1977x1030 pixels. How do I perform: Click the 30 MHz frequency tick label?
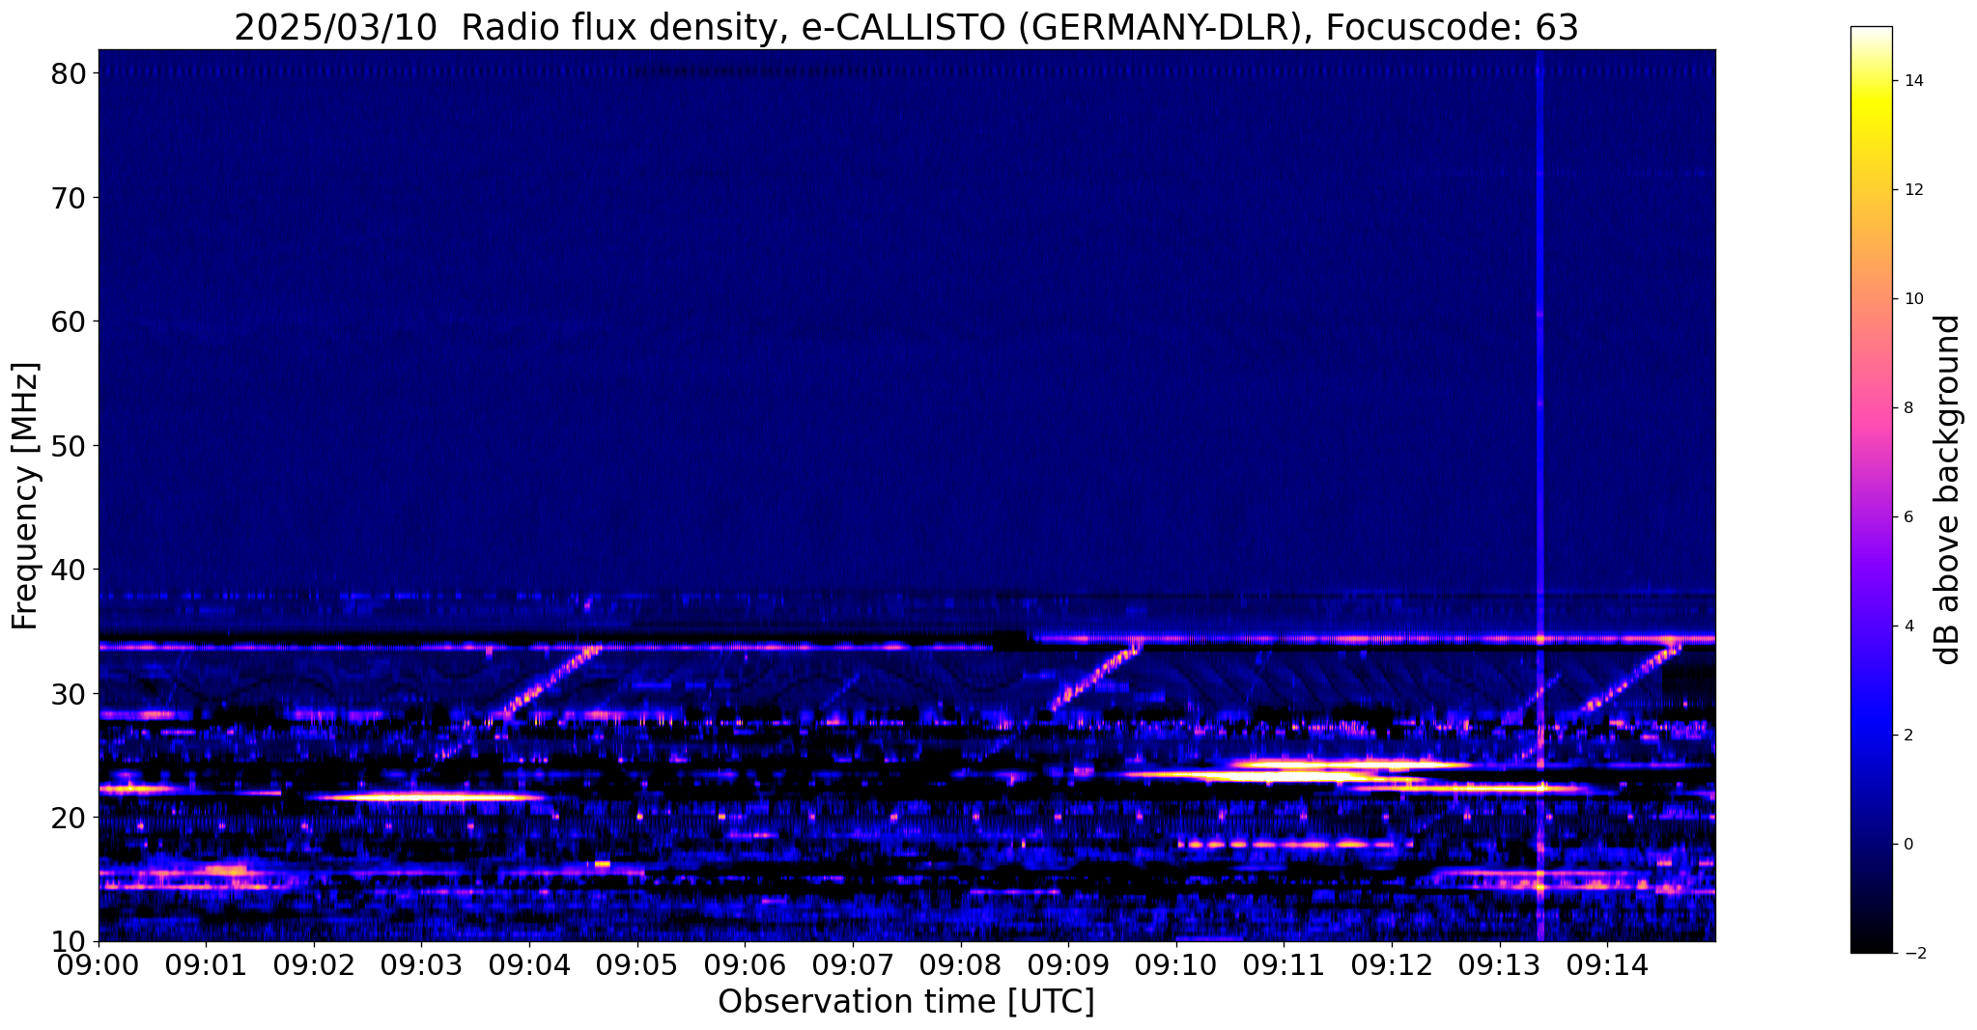click(x=69, y=694)
